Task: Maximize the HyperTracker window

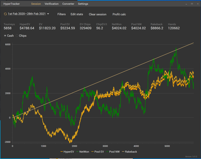Action: 192,4
